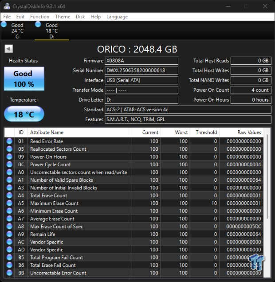
Task: Minimize the CrystalDiskInfo window
Action: tap(228, 6)
